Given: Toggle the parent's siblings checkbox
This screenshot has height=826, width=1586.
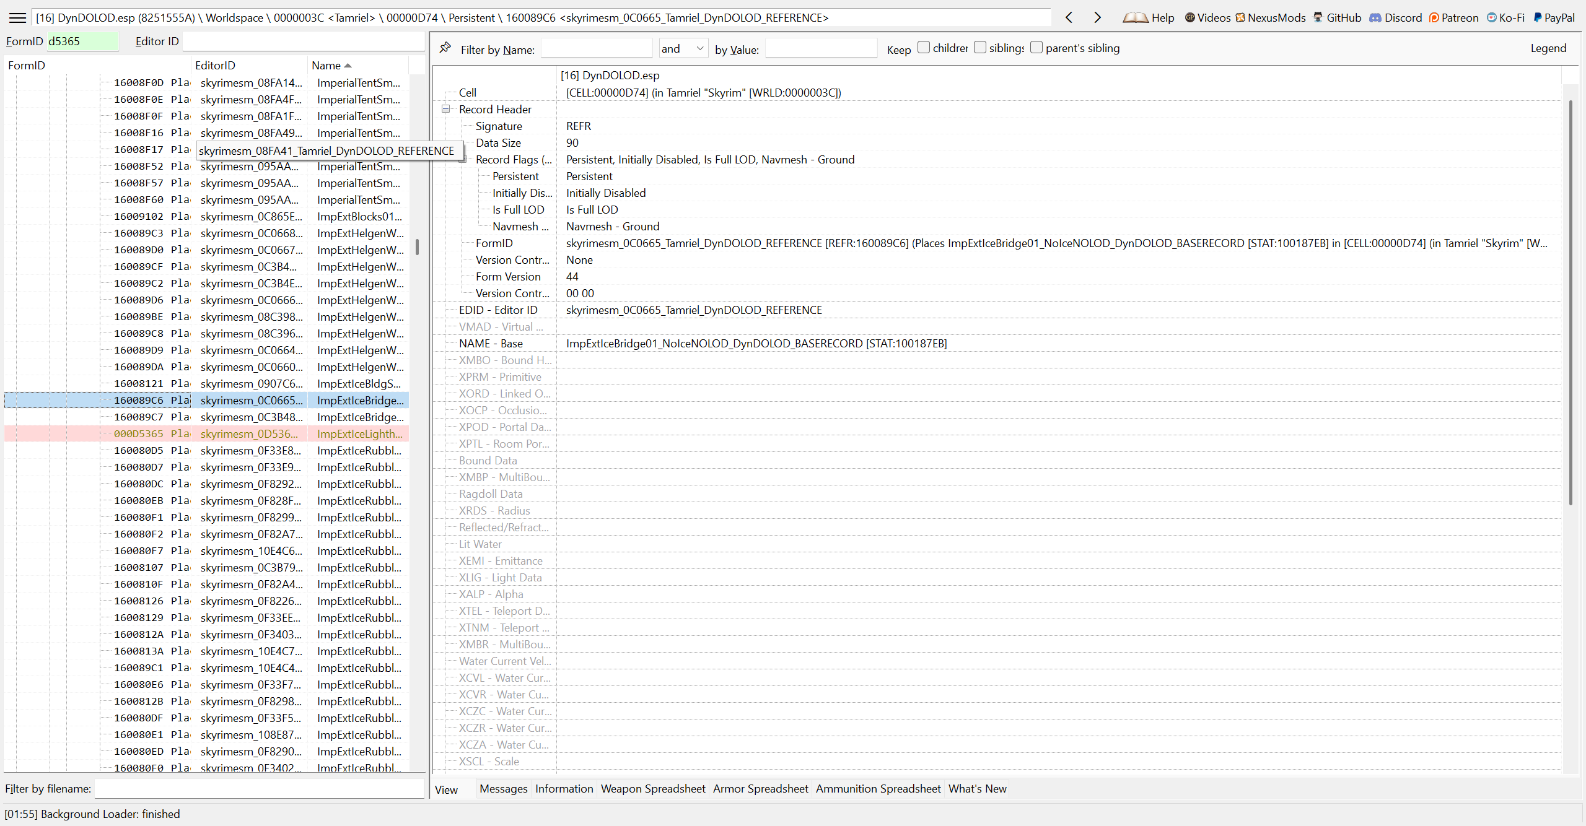Looking at the screenshot, I should 1036,48.
